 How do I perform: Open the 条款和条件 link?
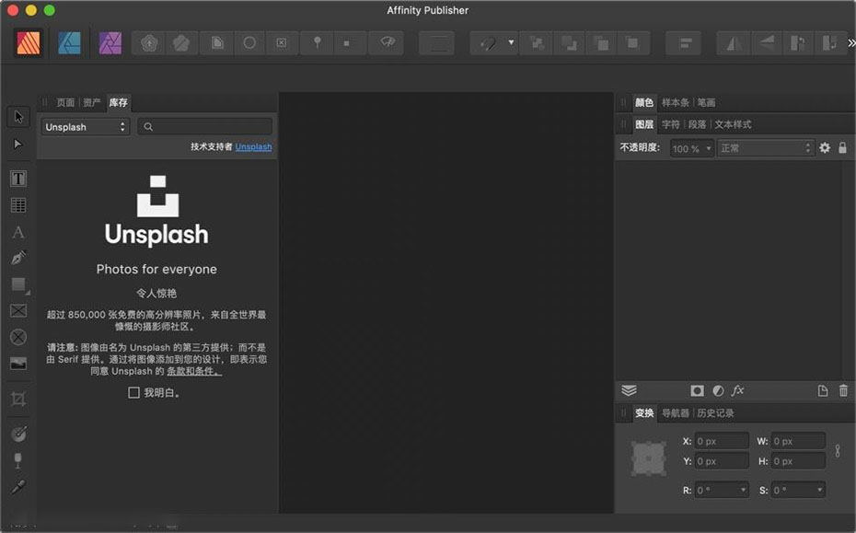pyautogui.click(x=194, y=371)
